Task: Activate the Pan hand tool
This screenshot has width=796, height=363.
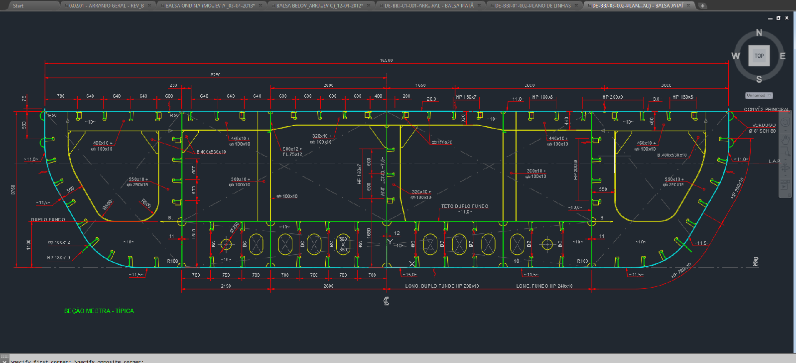Action: [x=785, y=140]
